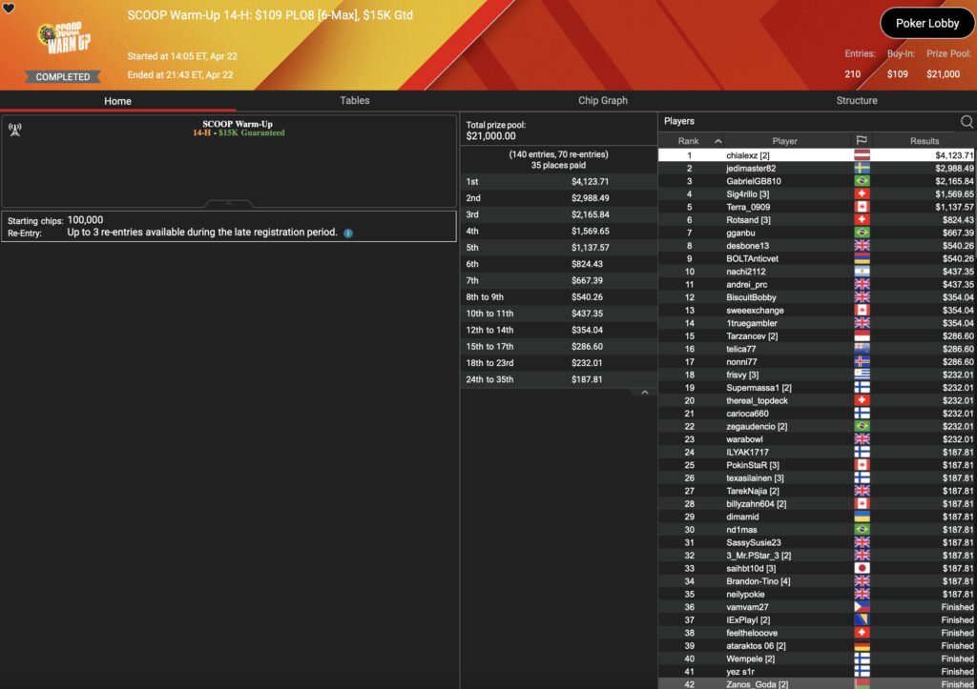The image size is (977, 689).
Task: Select player row ILYAK1717
Action: 817,453
